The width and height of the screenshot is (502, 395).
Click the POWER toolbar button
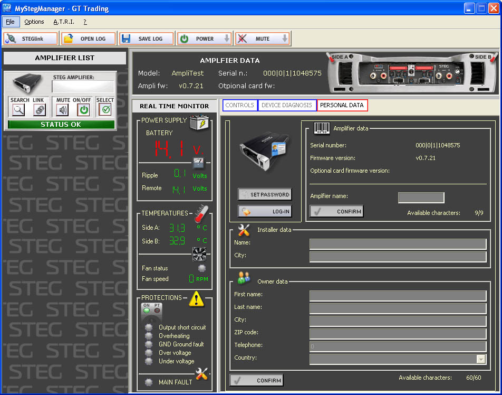(204, 39)
